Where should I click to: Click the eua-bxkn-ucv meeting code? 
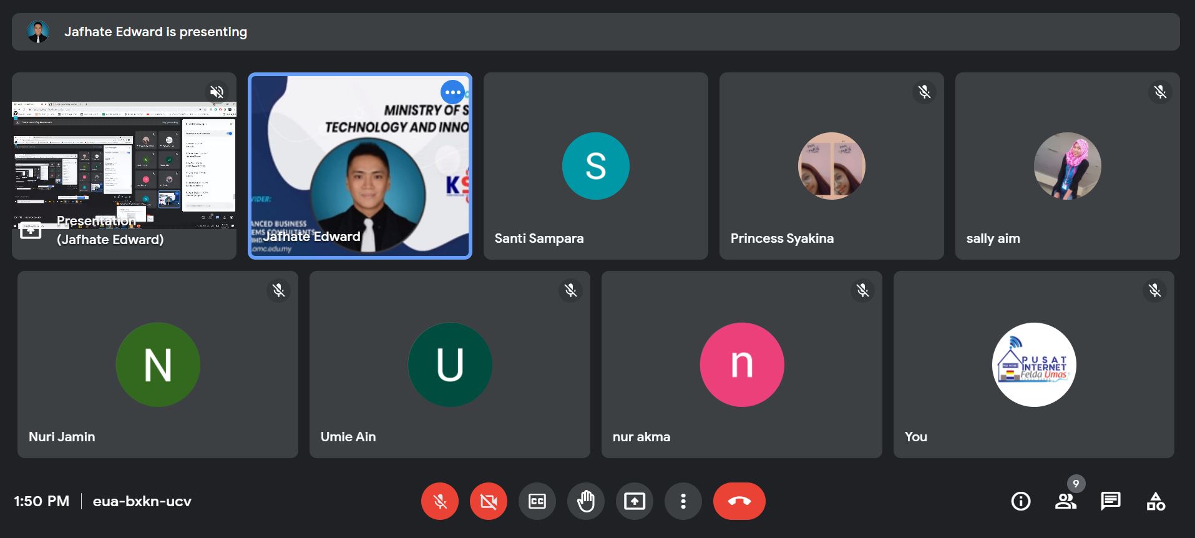coord(142,501)
